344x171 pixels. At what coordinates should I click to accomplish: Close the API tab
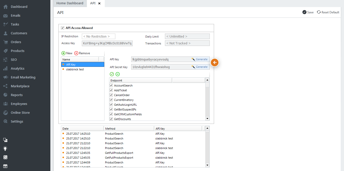tap(99, 4)
